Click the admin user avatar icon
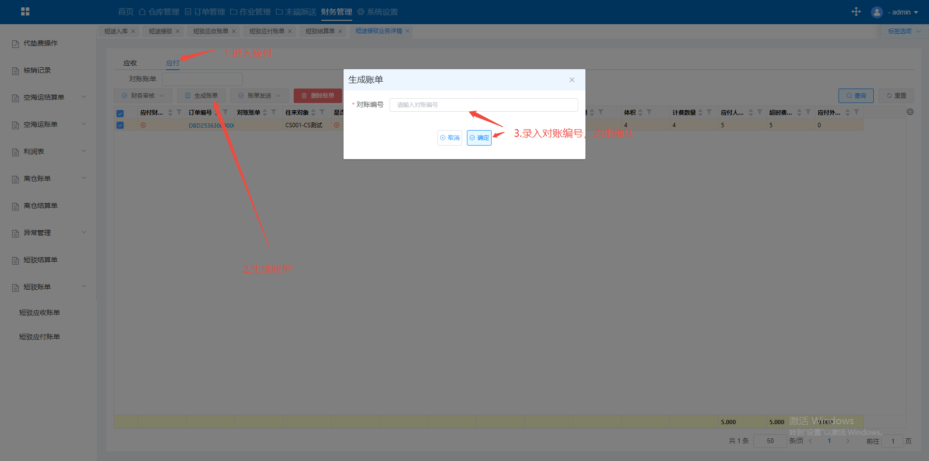 click(x=877, y=12)
